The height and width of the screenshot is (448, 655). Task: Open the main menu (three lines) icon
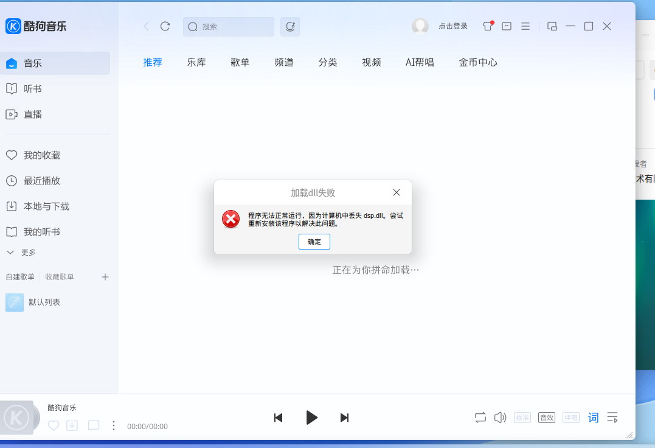tap(525, 26)
